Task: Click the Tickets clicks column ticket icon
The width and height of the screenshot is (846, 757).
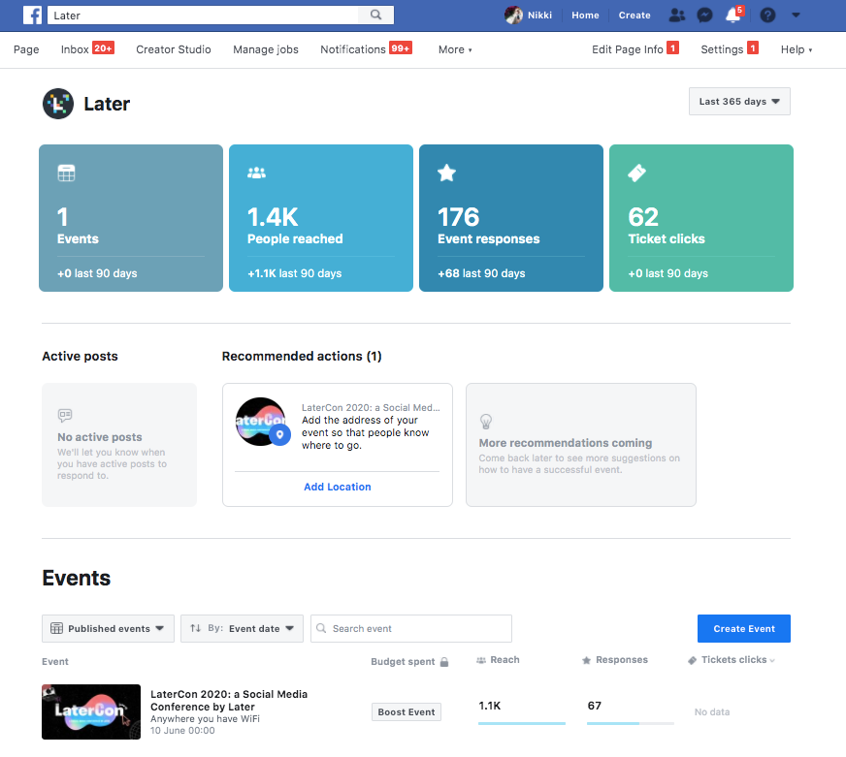Action: point(693,660)
